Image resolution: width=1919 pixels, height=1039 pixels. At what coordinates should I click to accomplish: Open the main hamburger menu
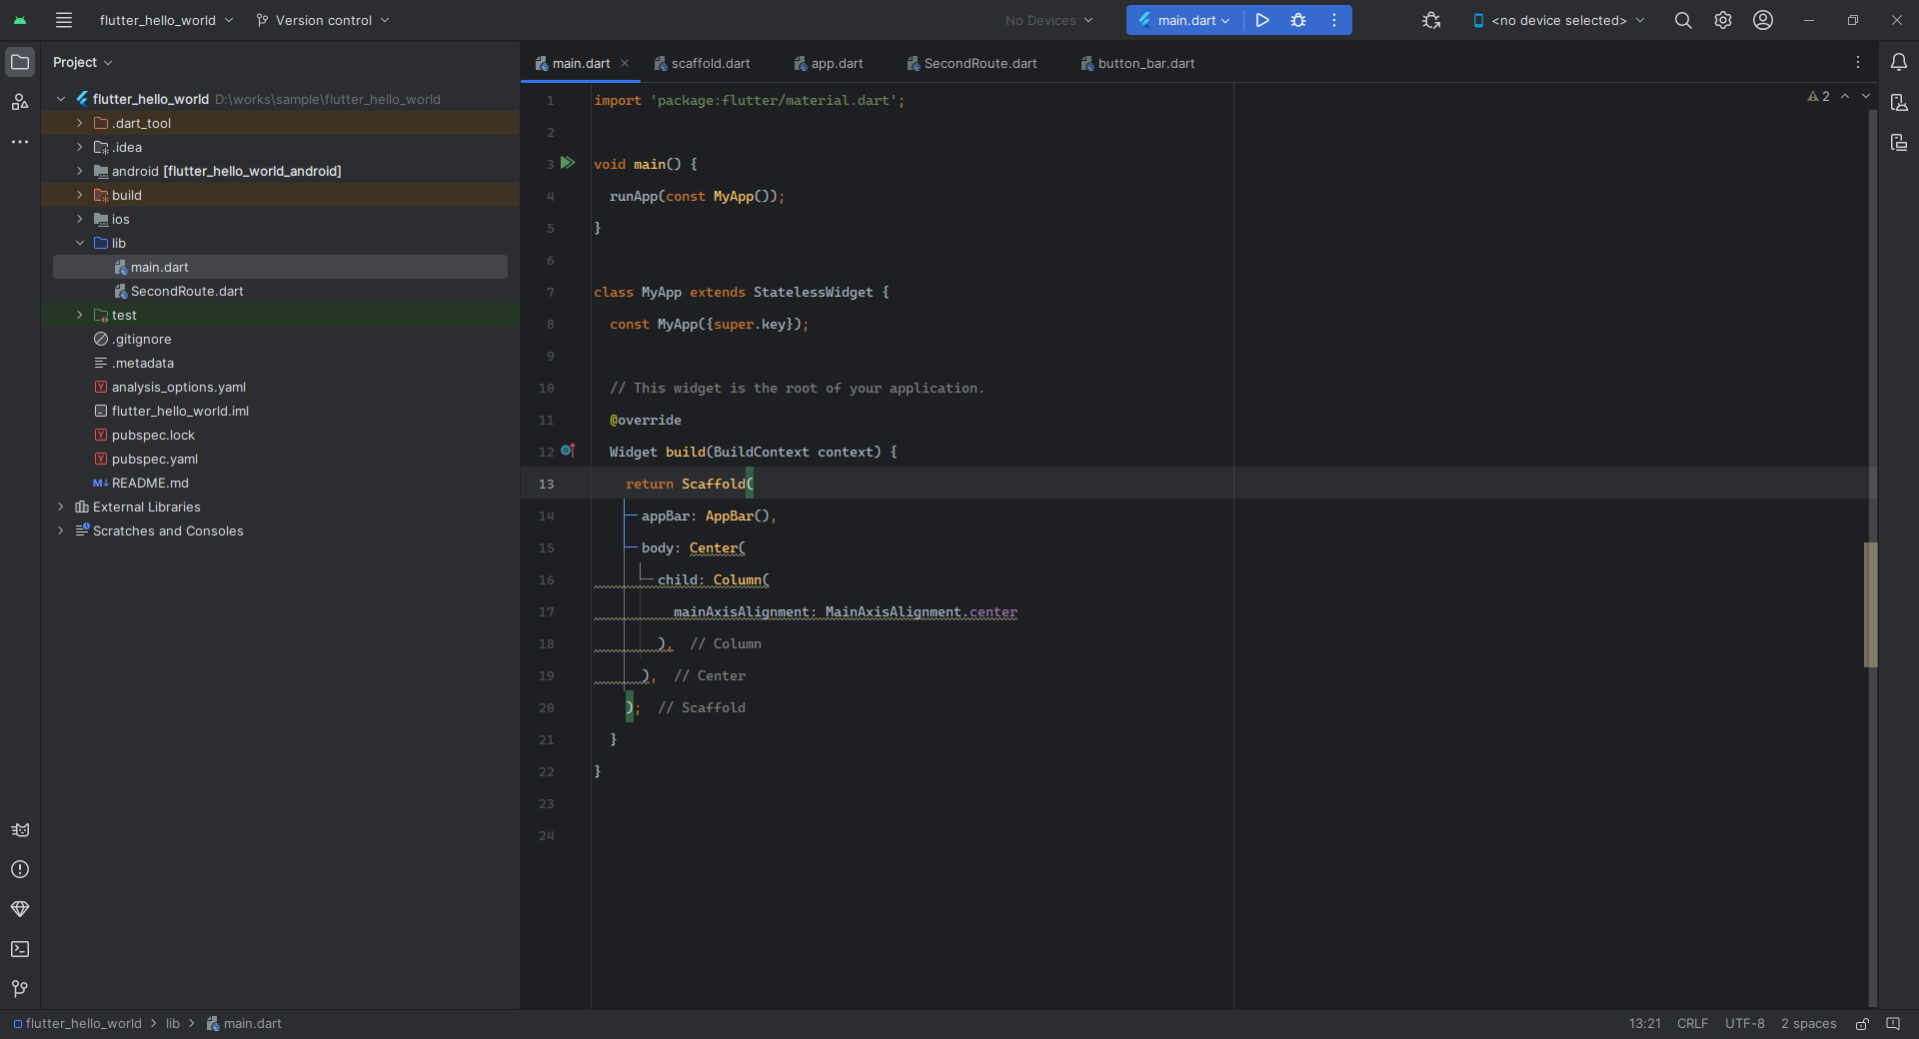64,20
